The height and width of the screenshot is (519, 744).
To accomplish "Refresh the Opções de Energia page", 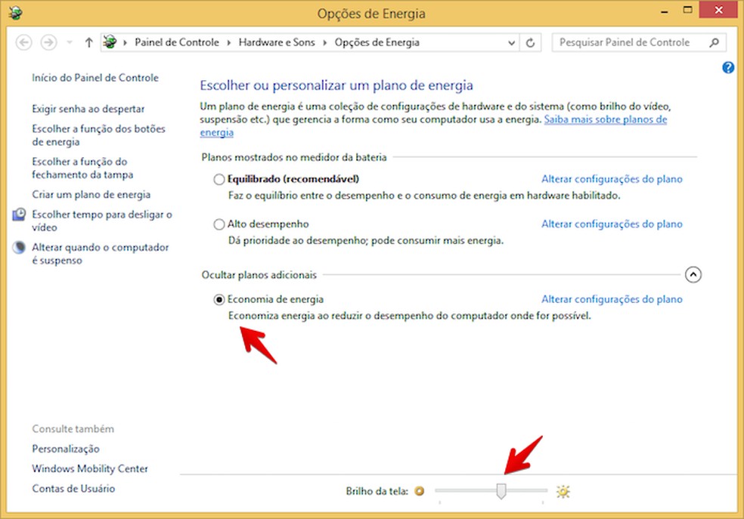I will click(530, 42).
